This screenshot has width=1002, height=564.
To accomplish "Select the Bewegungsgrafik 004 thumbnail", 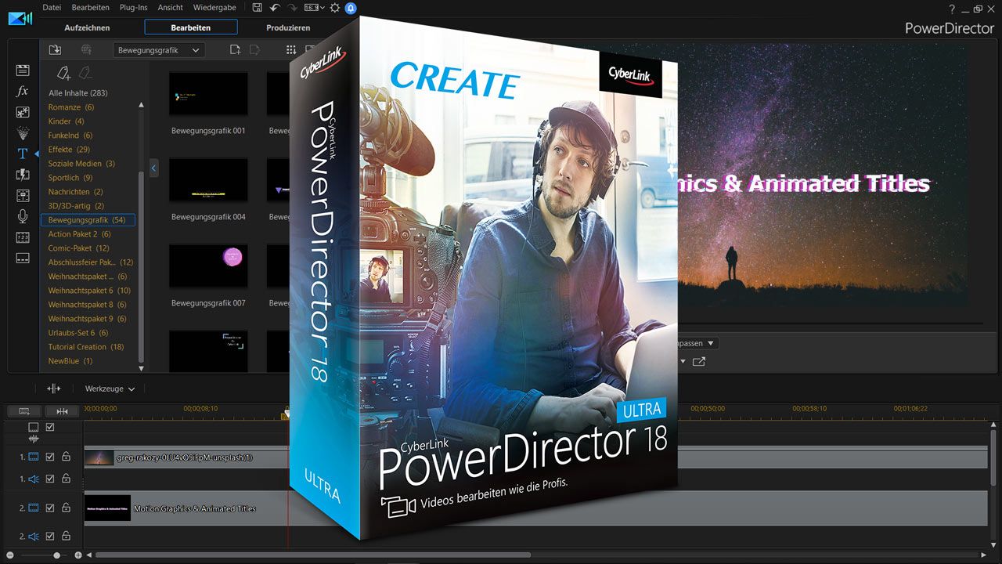I will (x=208, y=180).
